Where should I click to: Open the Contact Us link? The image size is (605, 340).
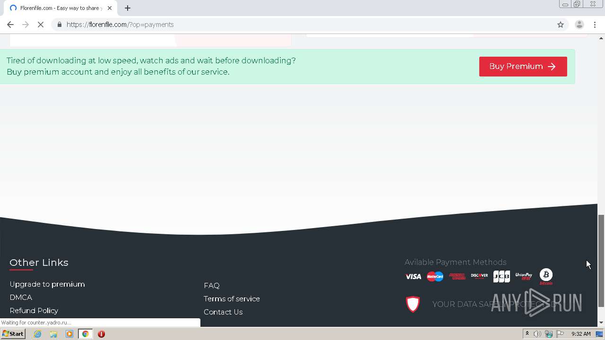point(223,312)
